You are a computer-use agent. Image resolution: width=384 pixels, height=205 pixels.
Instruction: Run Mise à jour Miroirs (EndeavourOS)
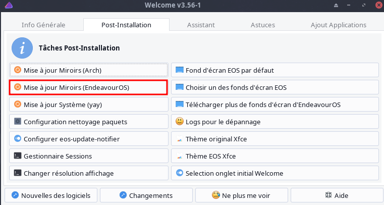click(88, 87)
